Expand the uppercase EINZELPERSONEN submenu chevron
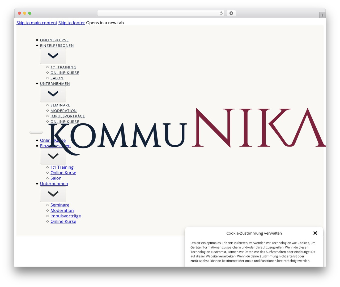The height and width of the screenshot is (287, 340). [x=53, y=56]
